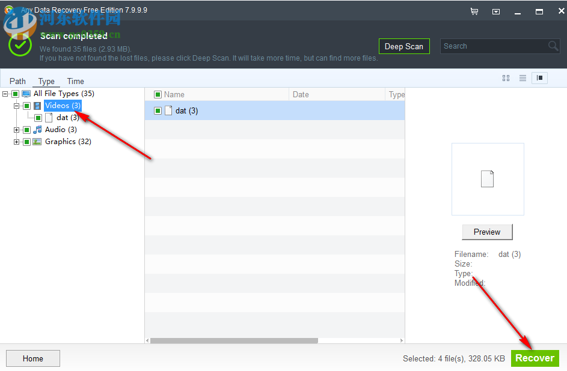Open the shopping cart purchase icon
567x371 pixels.
coord(474,11)
